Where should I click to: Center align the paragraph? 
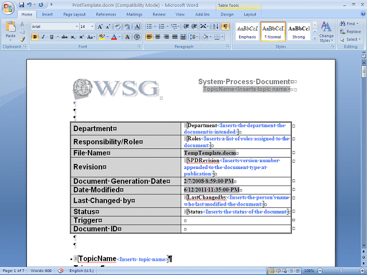pyautogui.click(x=158, y=37)
